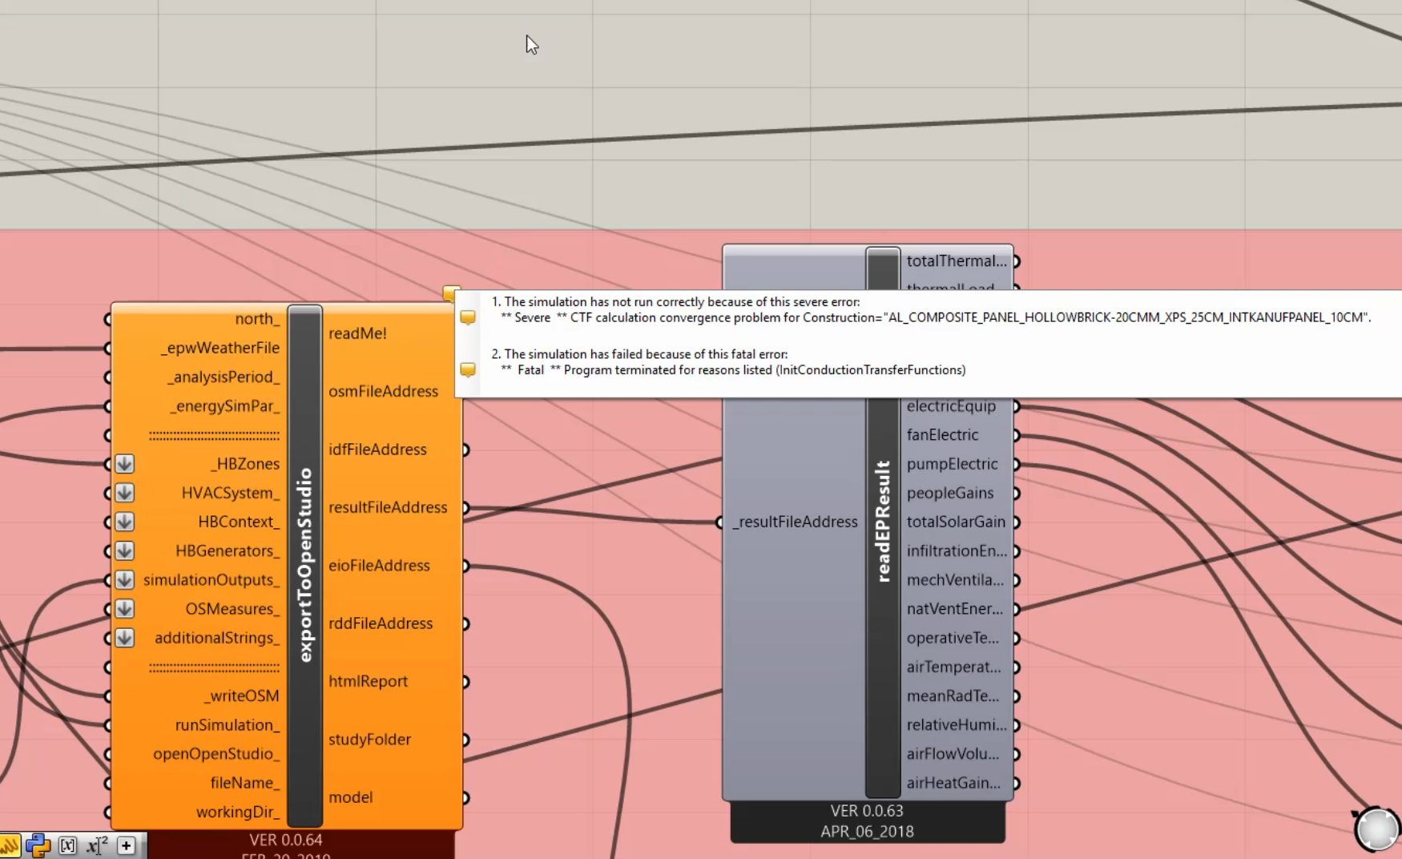Select the runSimulation_ input parameter
This screenshot has height=859, width=1402.
coord(228,725)
